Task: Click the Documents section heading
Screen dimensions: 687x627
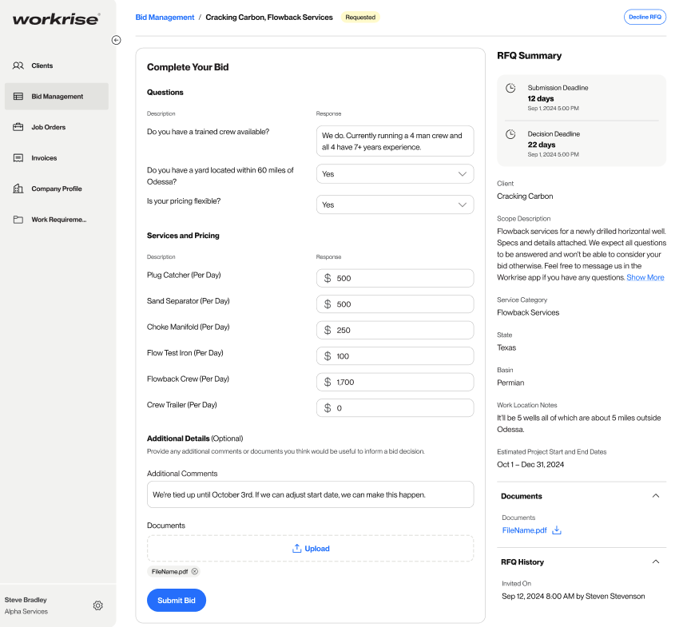Action: point(522,496)
